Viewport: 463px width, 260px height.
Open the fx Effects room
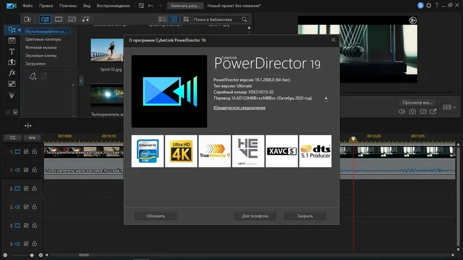[12, 73]
